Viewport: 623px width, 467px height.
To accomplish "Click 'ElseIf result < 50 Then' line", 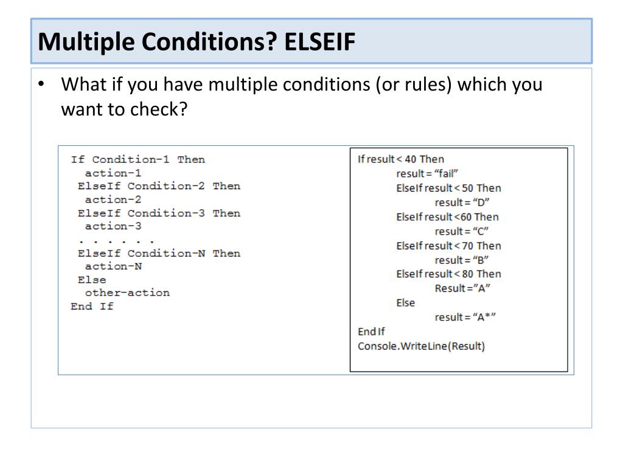I will pyautogui.click(x=448, y=189).
